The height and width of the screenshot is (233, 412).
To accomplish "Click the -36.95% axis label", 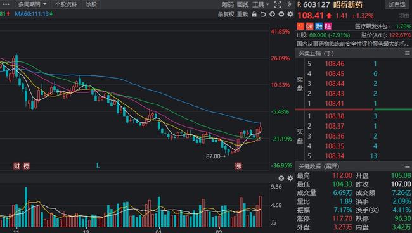I will click(x=281, y=165).
